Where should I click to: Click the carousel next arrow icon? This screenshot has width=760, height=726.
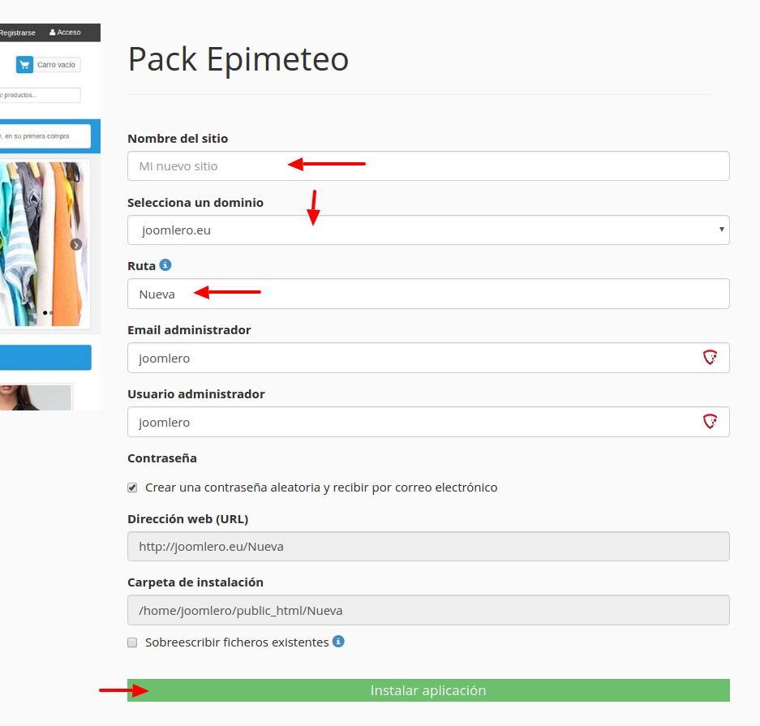pyautogui.click(x=76, y=244)
